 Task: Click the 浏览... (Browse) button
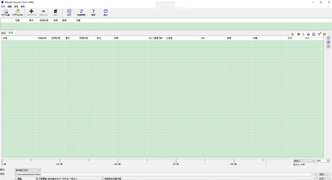pos(322,174)
